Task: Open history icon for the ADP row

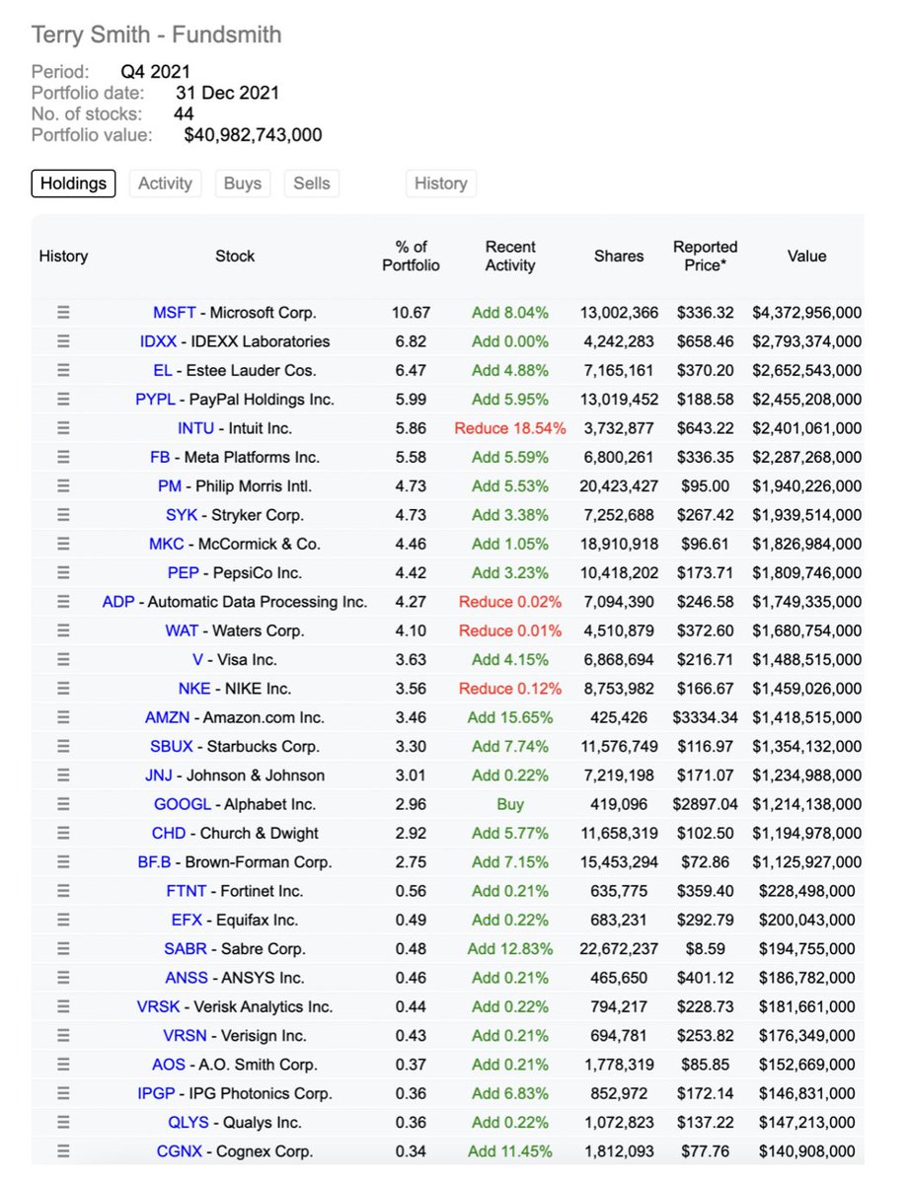Action: [63, 602]
